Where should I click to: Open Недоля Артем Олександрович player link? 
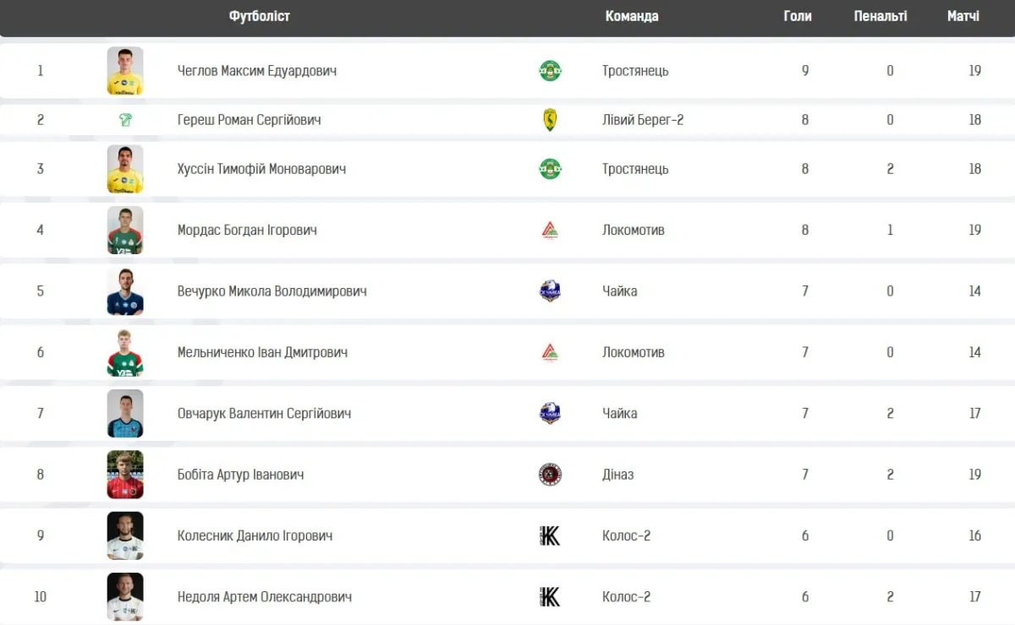pos(264,597)
